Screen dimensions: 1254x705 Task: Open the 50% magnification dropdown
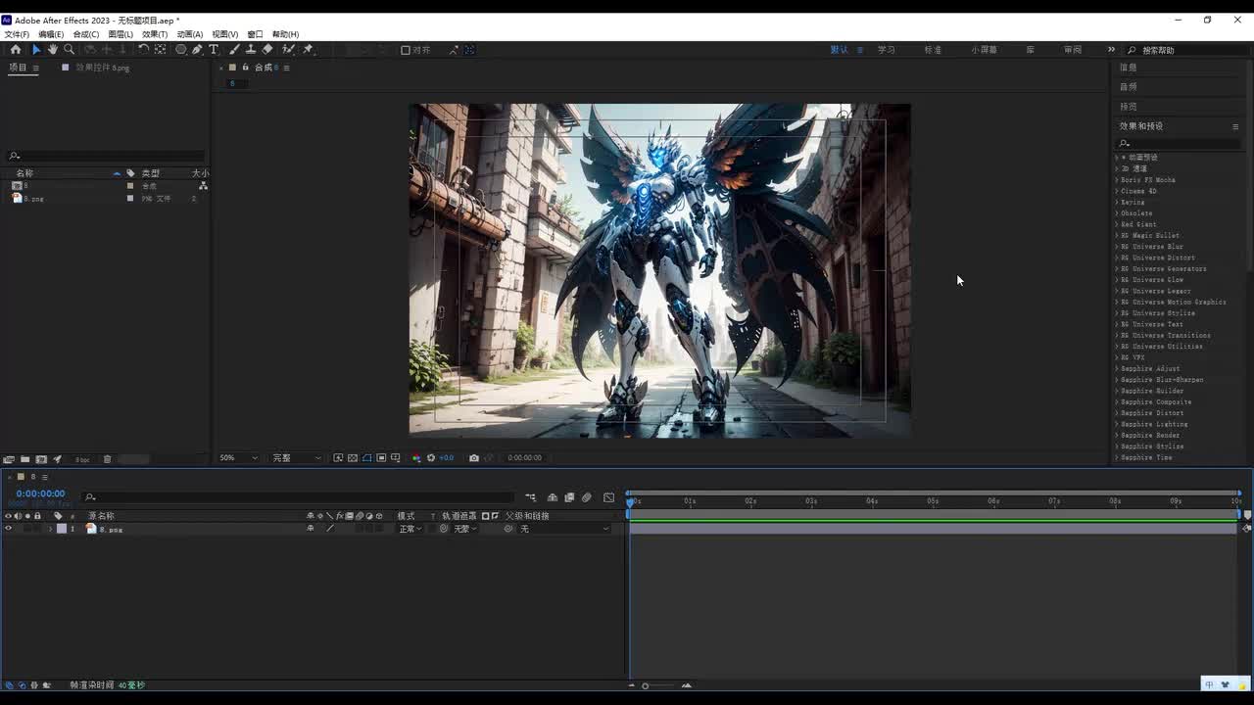(x=239, y=457)
